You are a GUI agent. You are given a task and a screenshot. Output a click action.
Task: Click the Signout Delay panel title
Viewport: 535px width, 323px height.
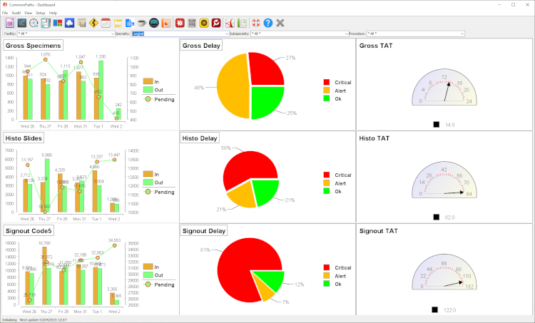pyautogui.click(x=205, y=231)
